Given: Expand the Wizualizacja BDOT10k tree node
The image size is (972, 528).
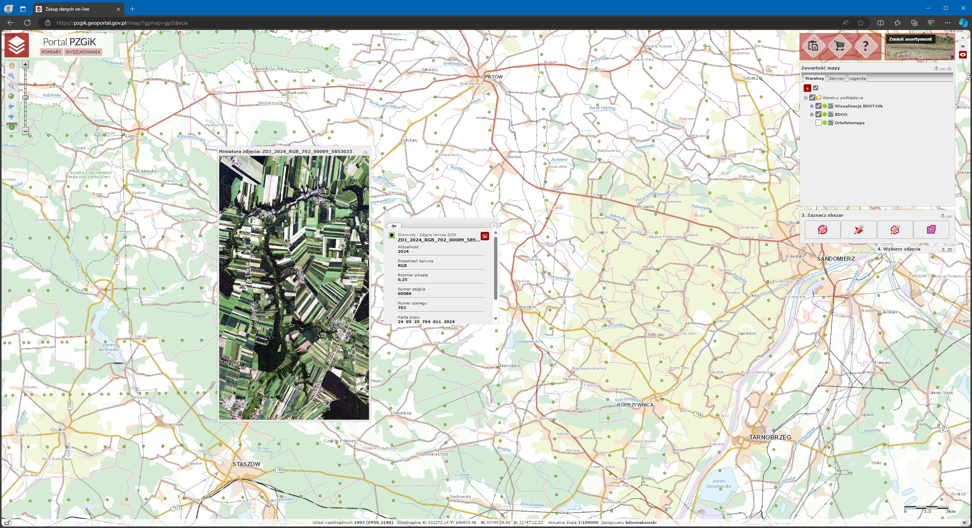Looking at the screenshot, I should coord(812,106).
